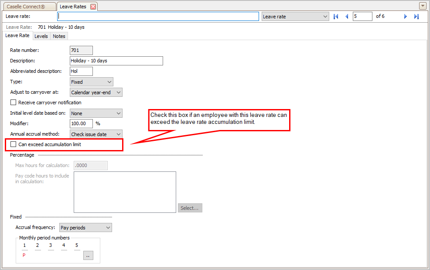This screenshot has height=270, width=430.
Task: Open Initial level date based on dropdown
Action: pos(96,113)
